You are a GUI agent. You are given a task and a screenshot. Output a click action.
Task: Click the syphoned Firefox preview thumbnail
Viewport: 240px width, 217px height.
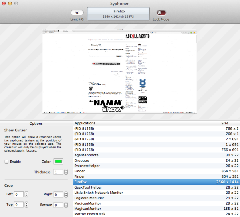(119, 71)
